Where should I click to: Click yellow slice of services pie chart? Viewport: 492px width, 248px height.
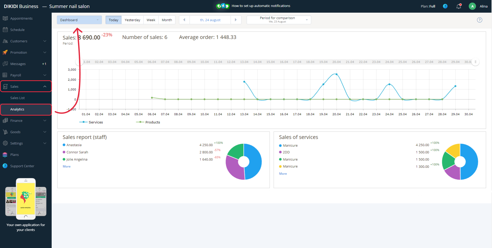tap(454, 150)
